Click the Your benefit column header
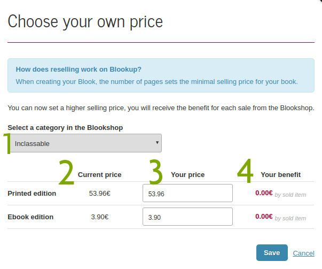Image resolution: width=322 pixels, height=269 pixels. coord(280,174)
